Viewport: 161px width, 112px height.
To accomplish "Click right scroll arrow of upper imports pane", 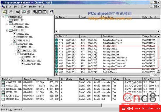I will pos(159,31).
